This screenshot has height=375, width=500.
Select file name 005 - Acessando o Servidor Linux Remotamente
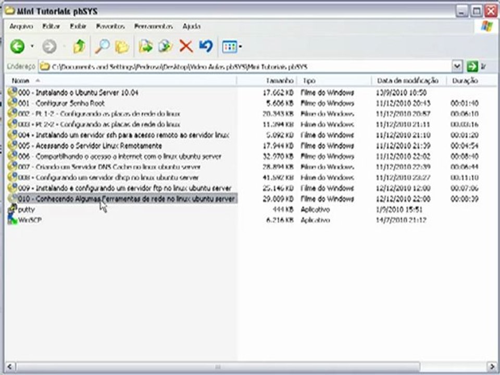coord(90,146)
